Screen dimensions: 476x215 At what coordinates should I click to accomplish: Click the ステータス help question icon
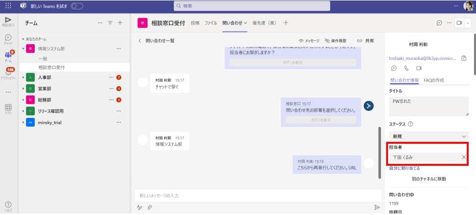pyautogui.click(x=411, y=124)
